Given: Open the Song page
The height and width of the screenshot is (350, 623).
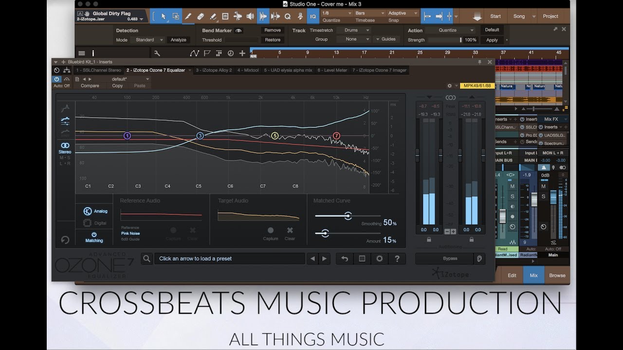Looking at the screenshot, I should click(519, 16).
